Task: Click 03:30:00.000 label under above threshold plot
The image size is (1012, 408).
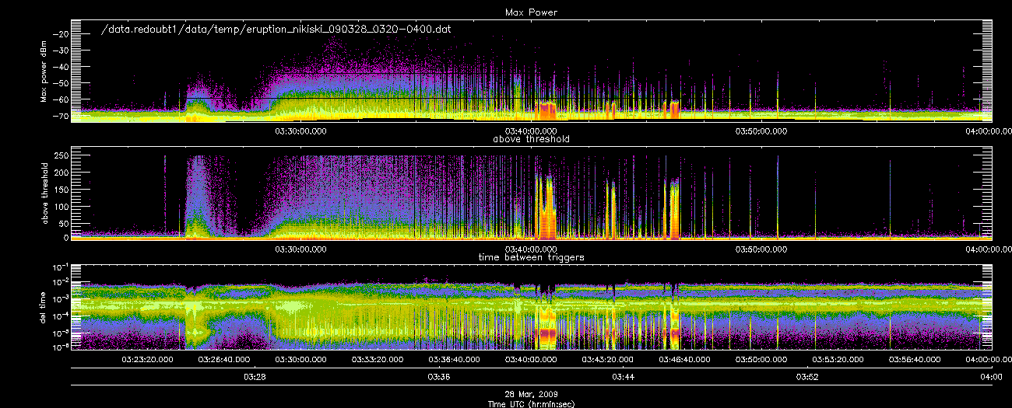Action: pyautogui.click(x=301, y=249)
